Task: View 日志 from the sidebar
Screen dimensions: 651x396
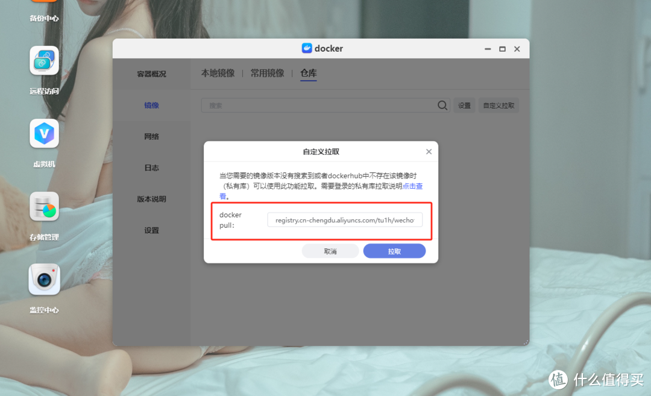Action: (151, 168)
